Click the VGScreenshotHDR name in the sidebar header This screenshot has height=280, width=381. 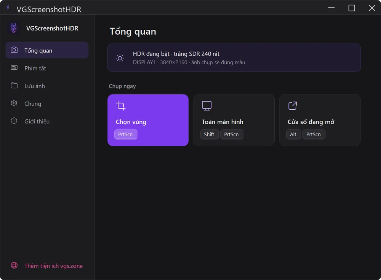pos(52,28)
